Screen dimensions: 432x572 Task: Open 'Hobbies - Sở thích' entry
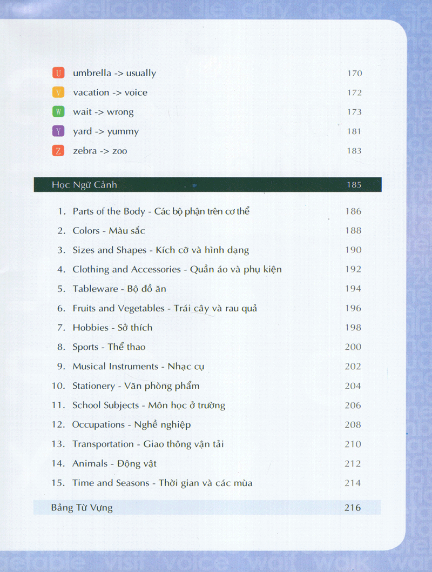[x=112, y=328]
